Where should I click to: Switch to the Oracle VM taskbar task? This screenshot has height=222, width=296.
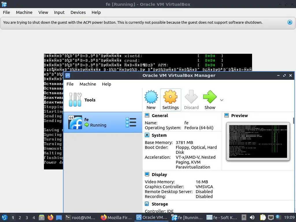point(152,217)
